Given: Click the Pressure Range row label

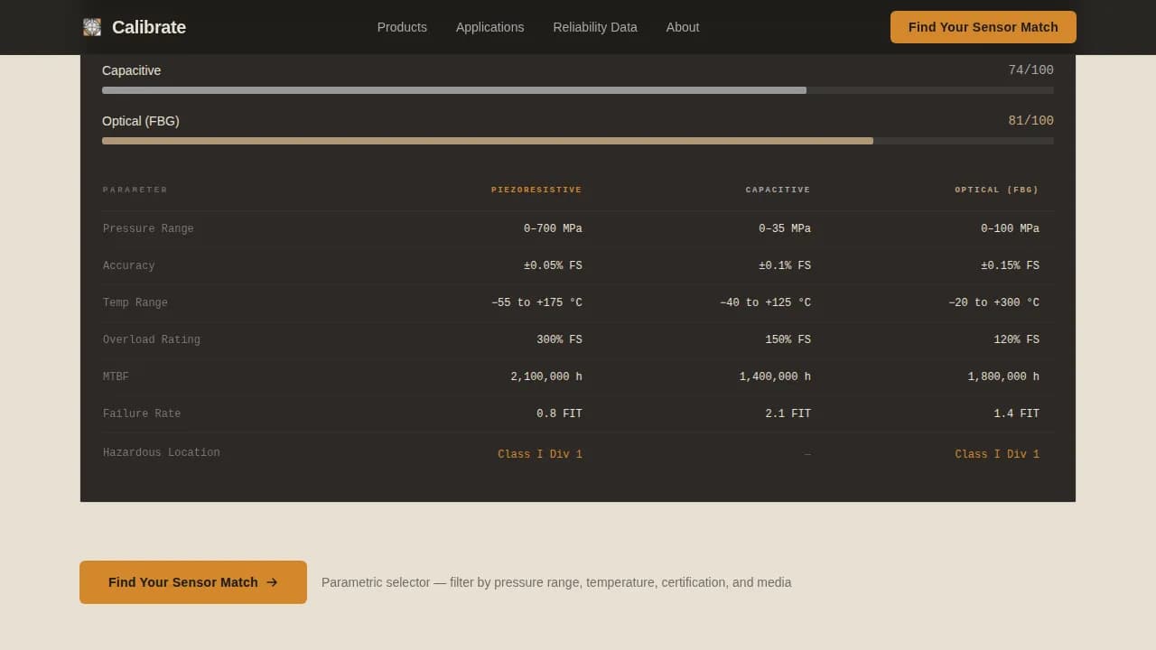Looking at the screenshot, I should point(148,228).
